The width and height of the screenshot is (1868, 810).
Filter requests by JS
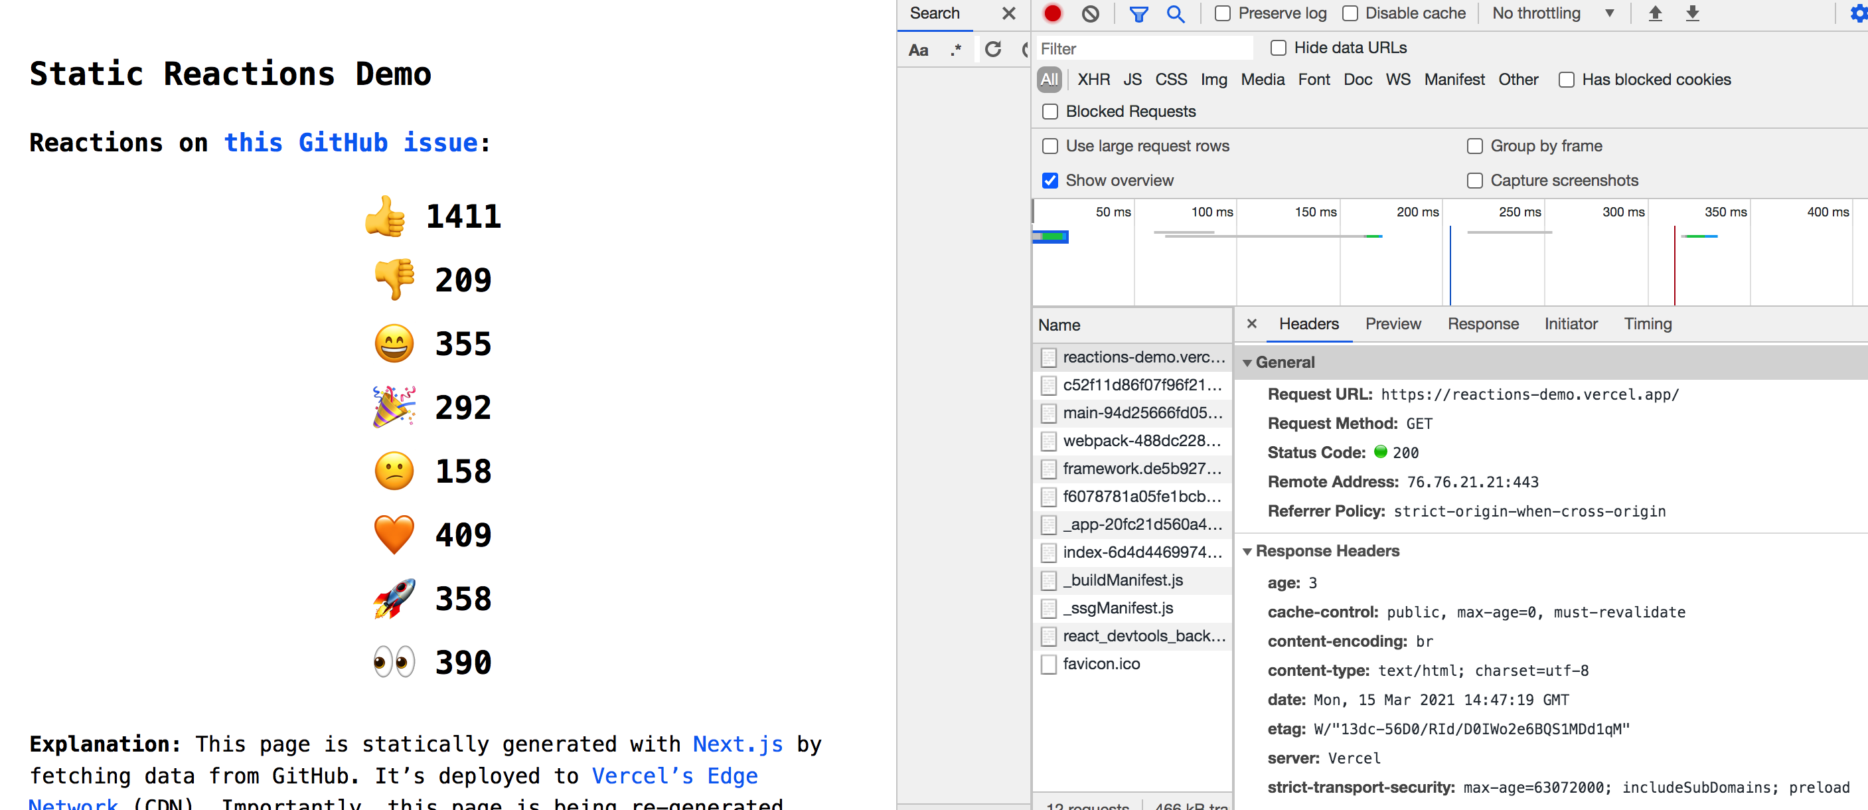pos(1132,80)
